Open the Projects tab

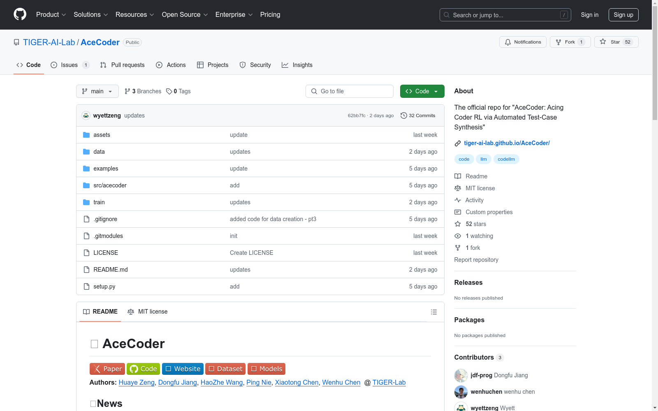tap(213, 65)
